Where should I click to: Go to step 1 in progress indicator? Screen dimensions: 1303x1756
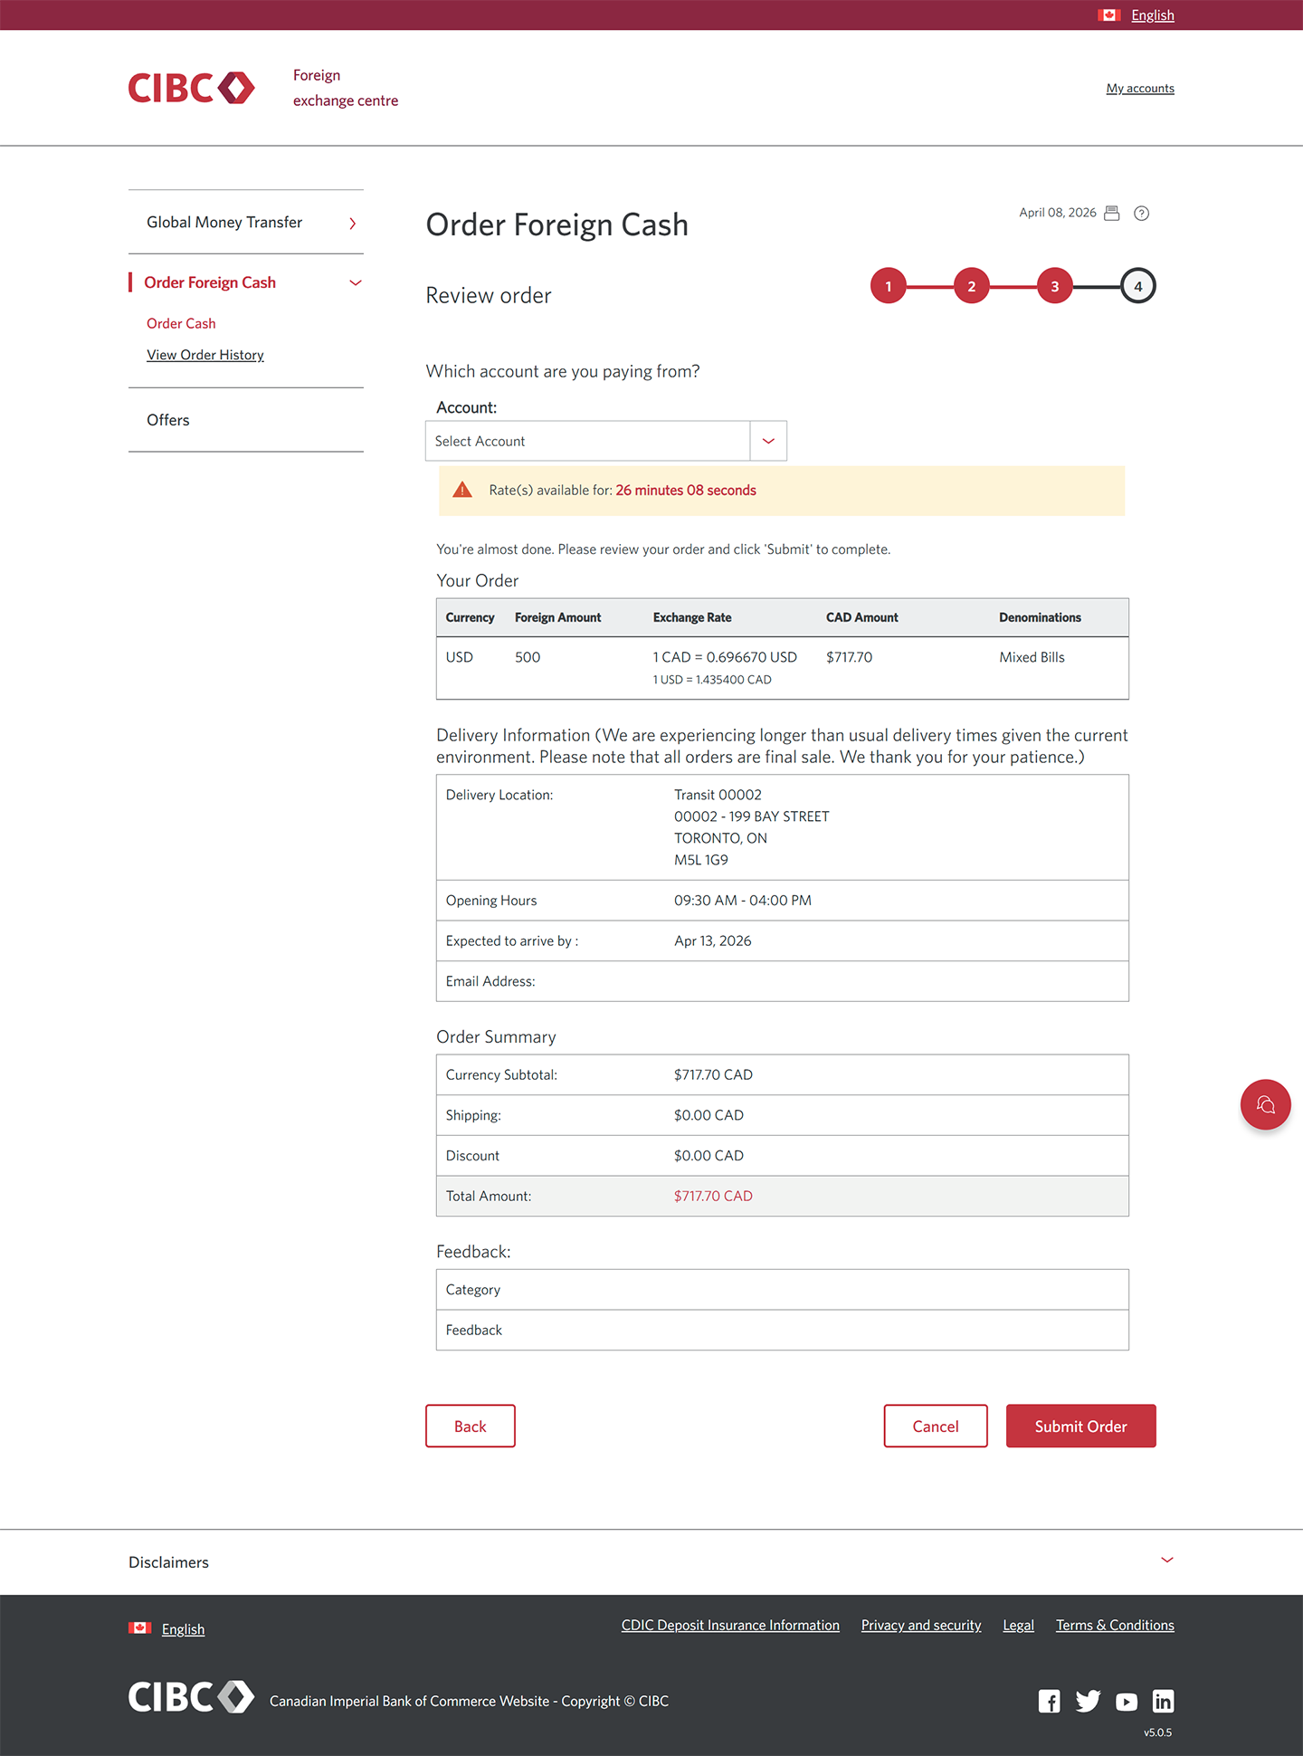[x=889, y=286]
